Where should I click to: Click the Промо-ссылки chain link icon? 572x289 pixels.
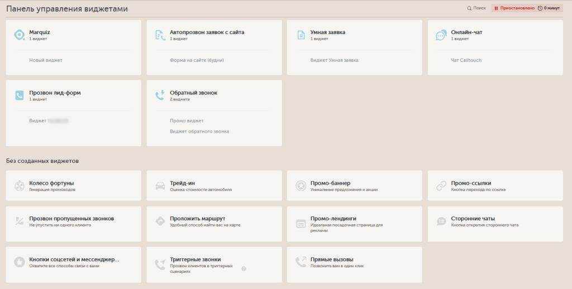pos(441,186)
